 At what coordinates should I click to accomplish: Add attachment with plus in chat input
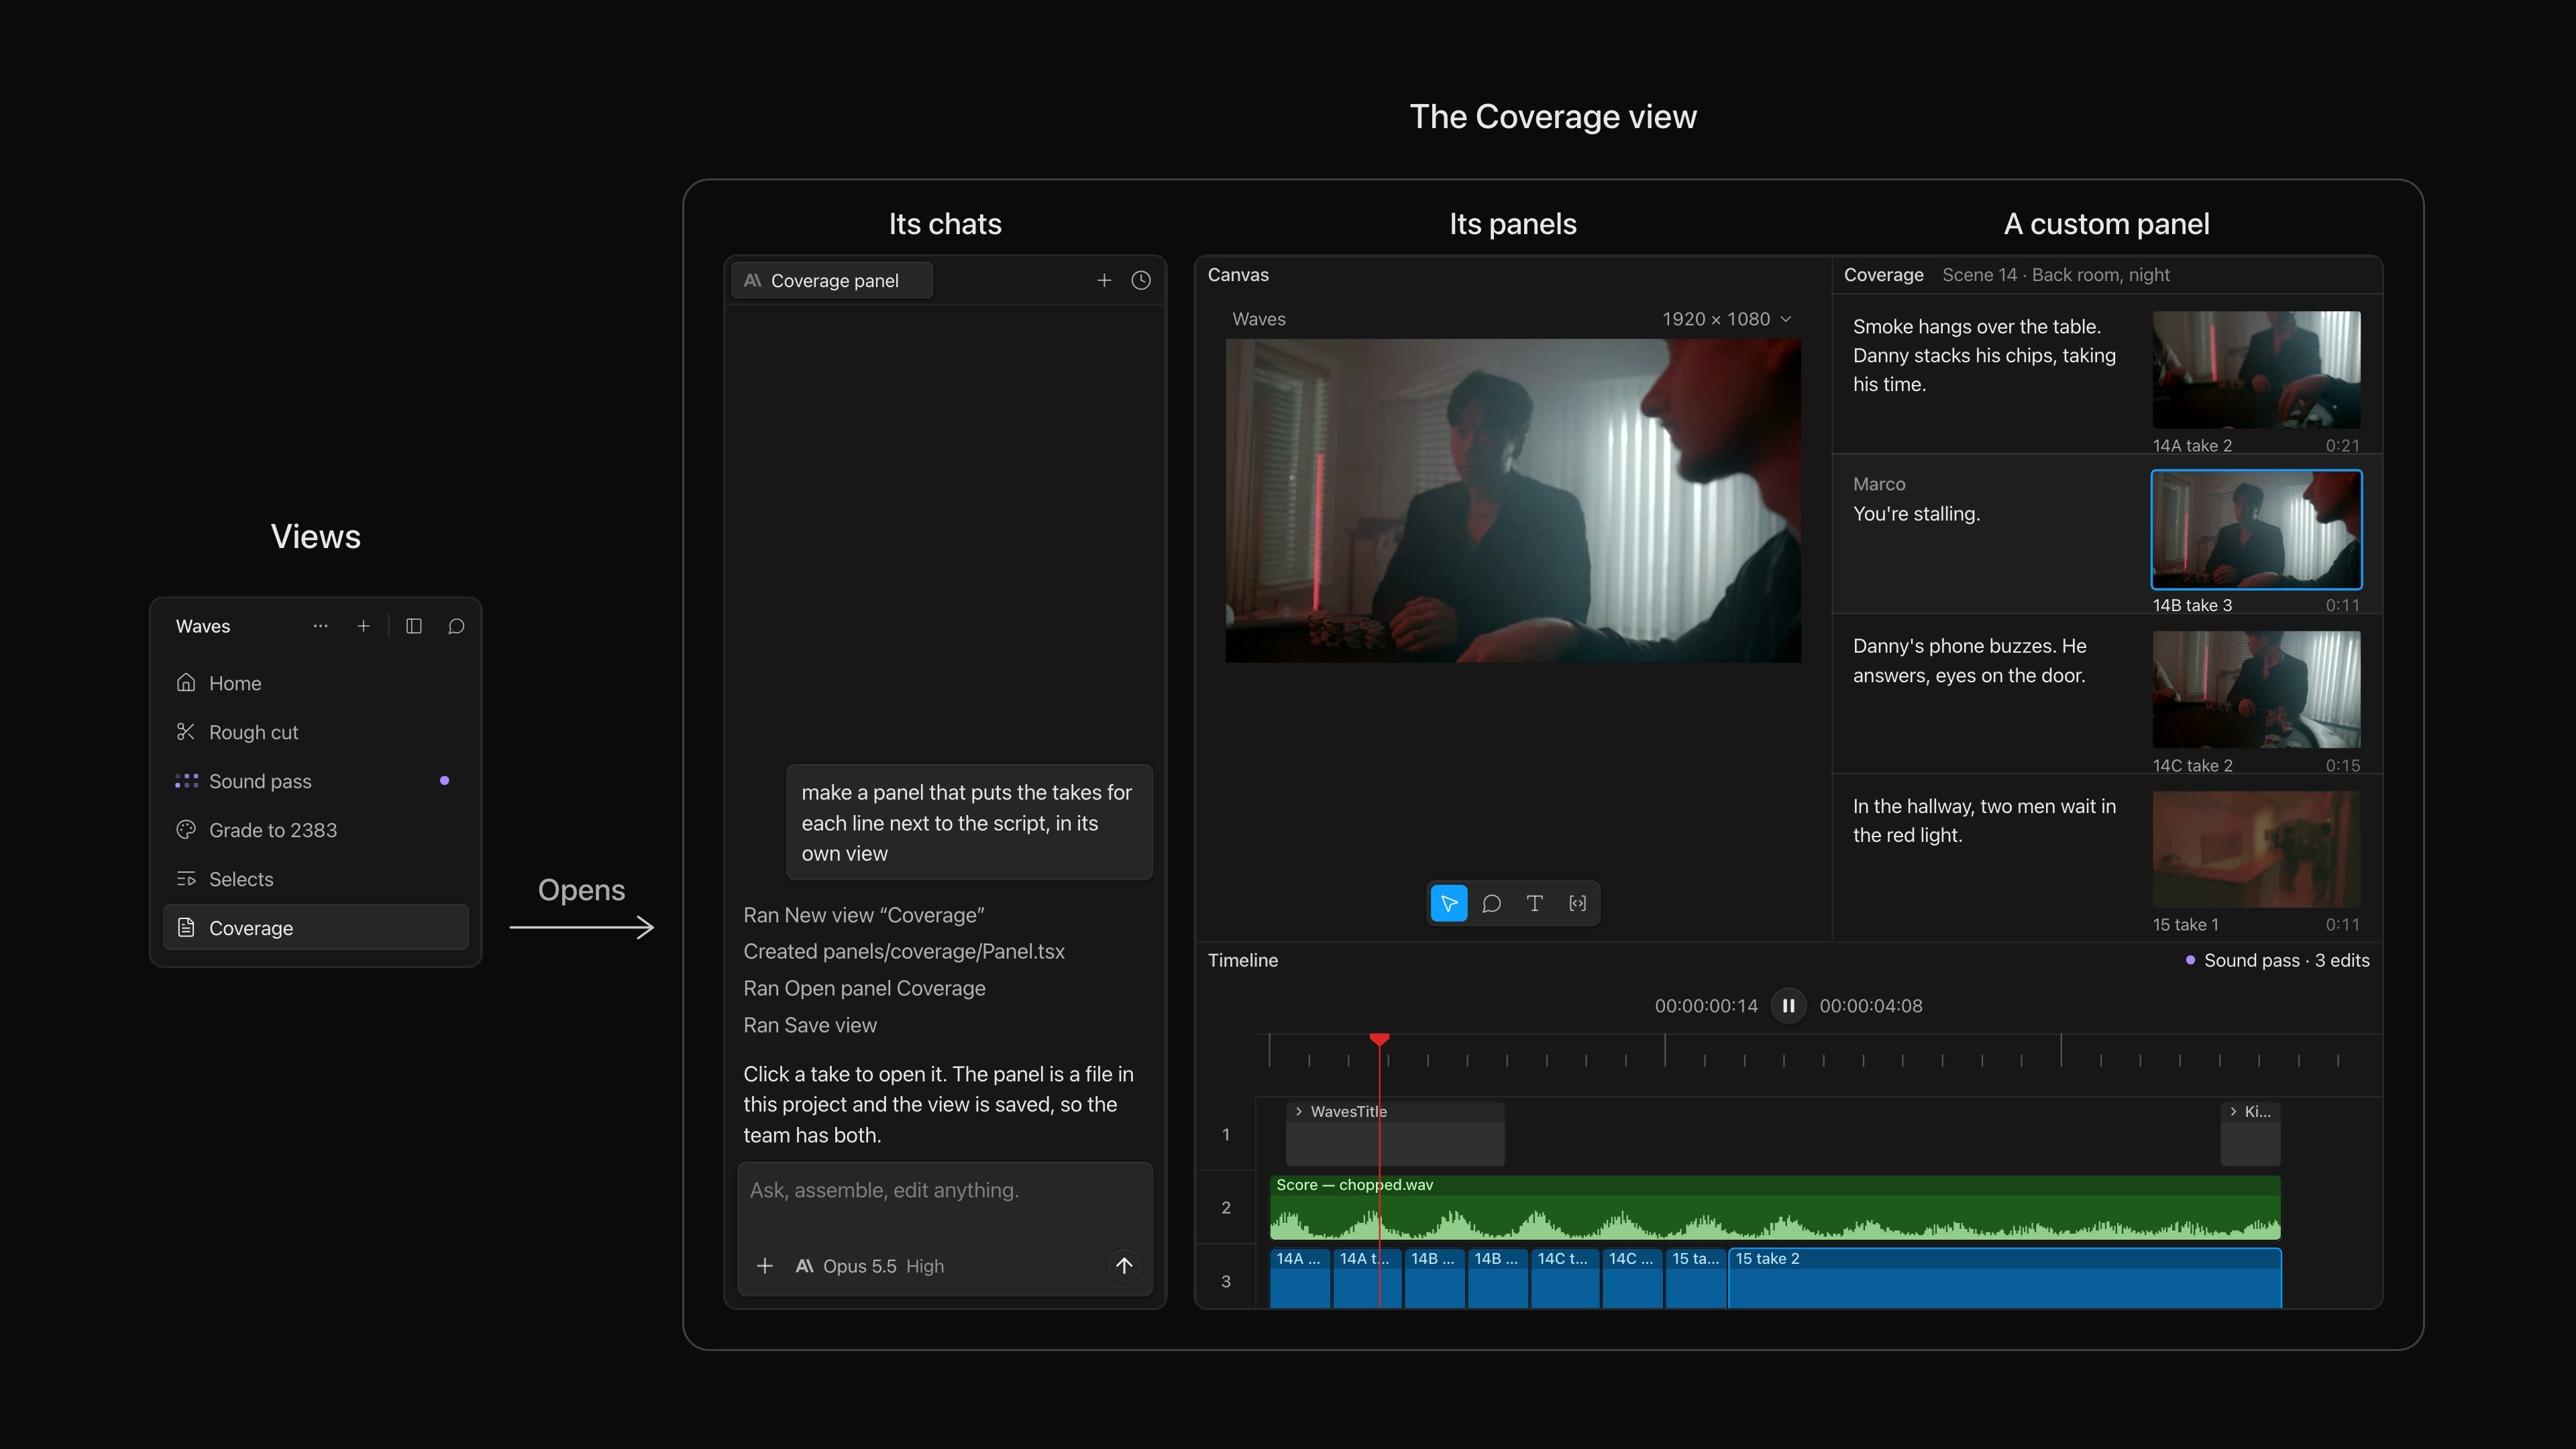[765, 1266]
